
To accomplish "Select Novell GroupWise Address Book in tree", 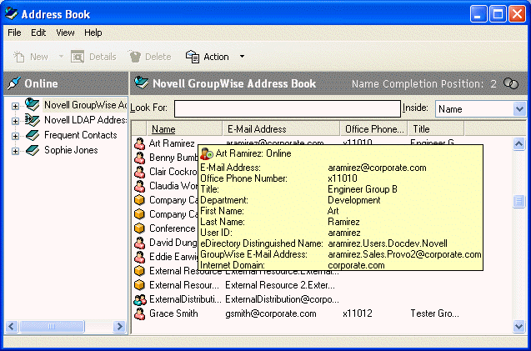I will click(85, 105).
